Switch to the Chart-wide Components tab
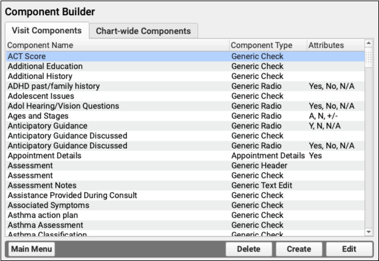The width and height of the screenshot is (379, 261). coord(143,31)
